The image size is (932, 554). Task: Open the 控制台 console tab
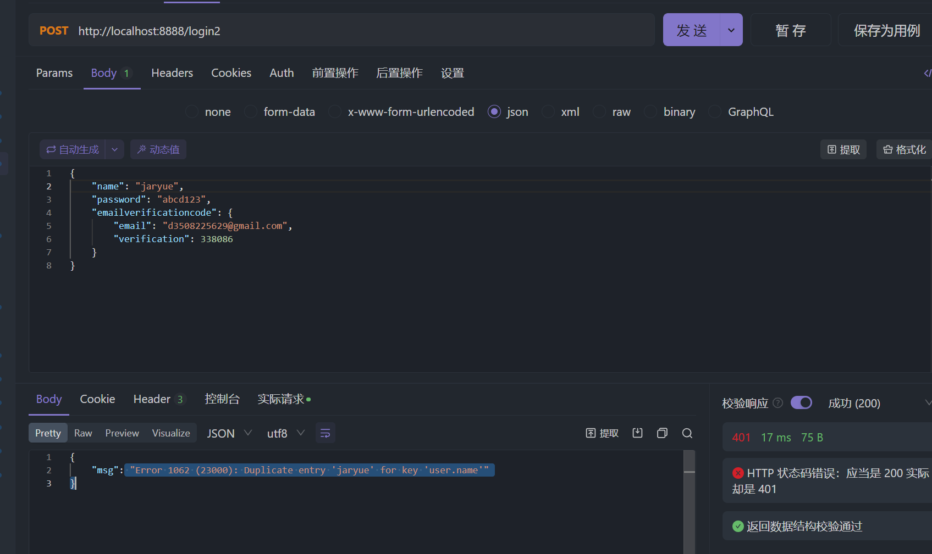click(x=222, y=399)
